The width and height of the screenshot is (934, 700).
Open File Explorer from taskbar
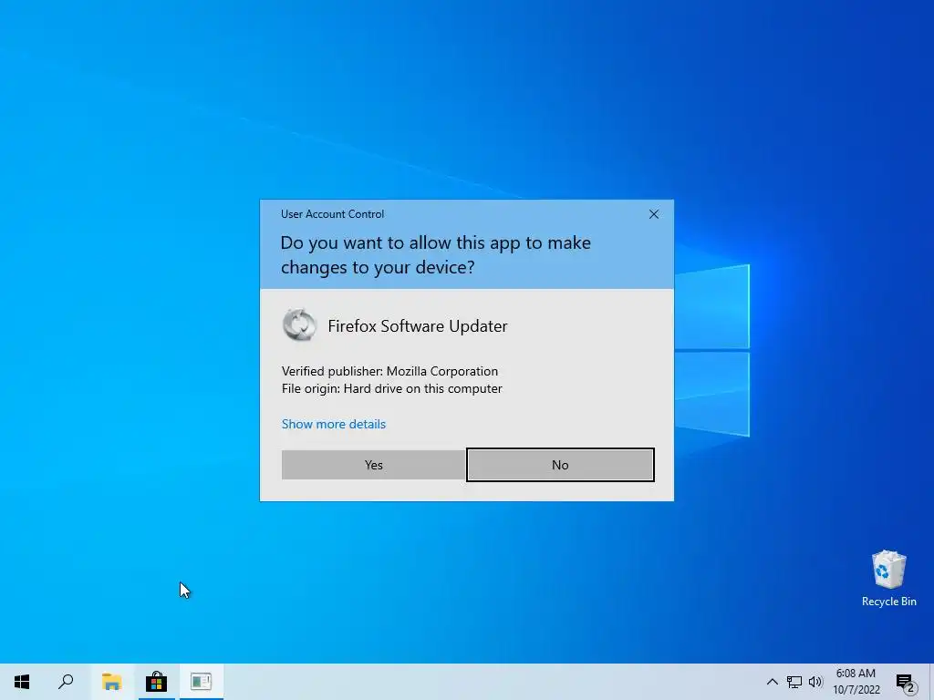pos(111,682)
